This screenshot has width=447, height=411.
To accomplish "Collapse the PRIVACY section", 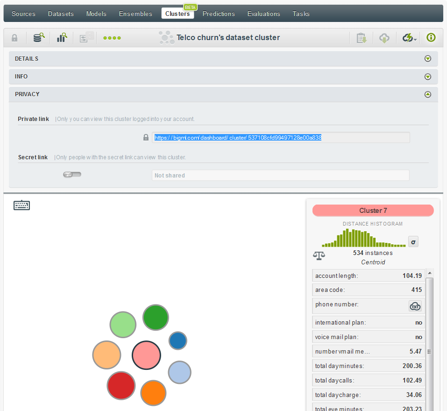I will pos(427,94).
